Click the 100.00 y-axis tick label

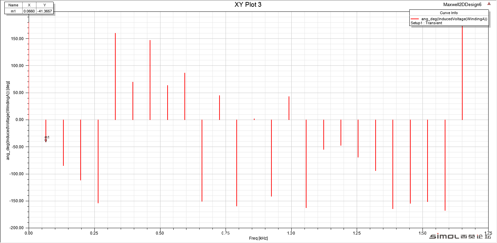click(x=18, y=66)
